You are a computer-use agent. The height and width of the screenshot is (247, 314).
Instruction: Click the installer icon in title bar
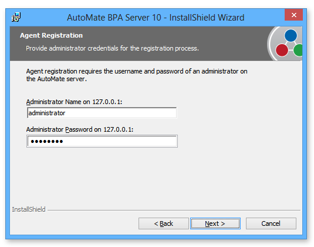point(16,17)
